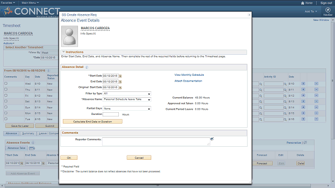Click Home icon in top bar
This screenshot has width=335, height=188.
point(303,3)
